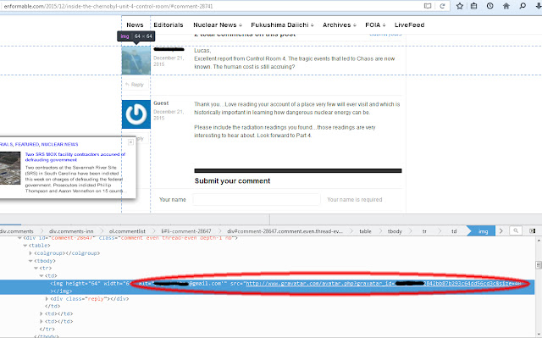Select the table breadcrumb
This screenshot has height=338, width=542.
[365, 231]
